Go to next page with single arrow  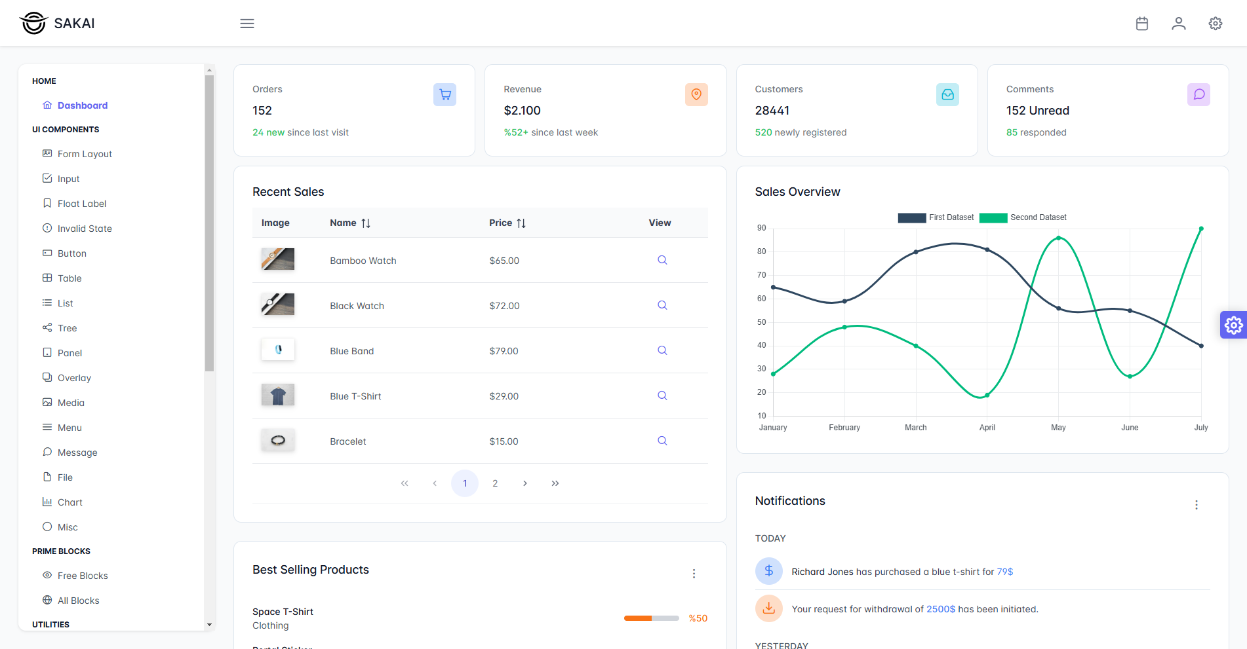point(525,483)
